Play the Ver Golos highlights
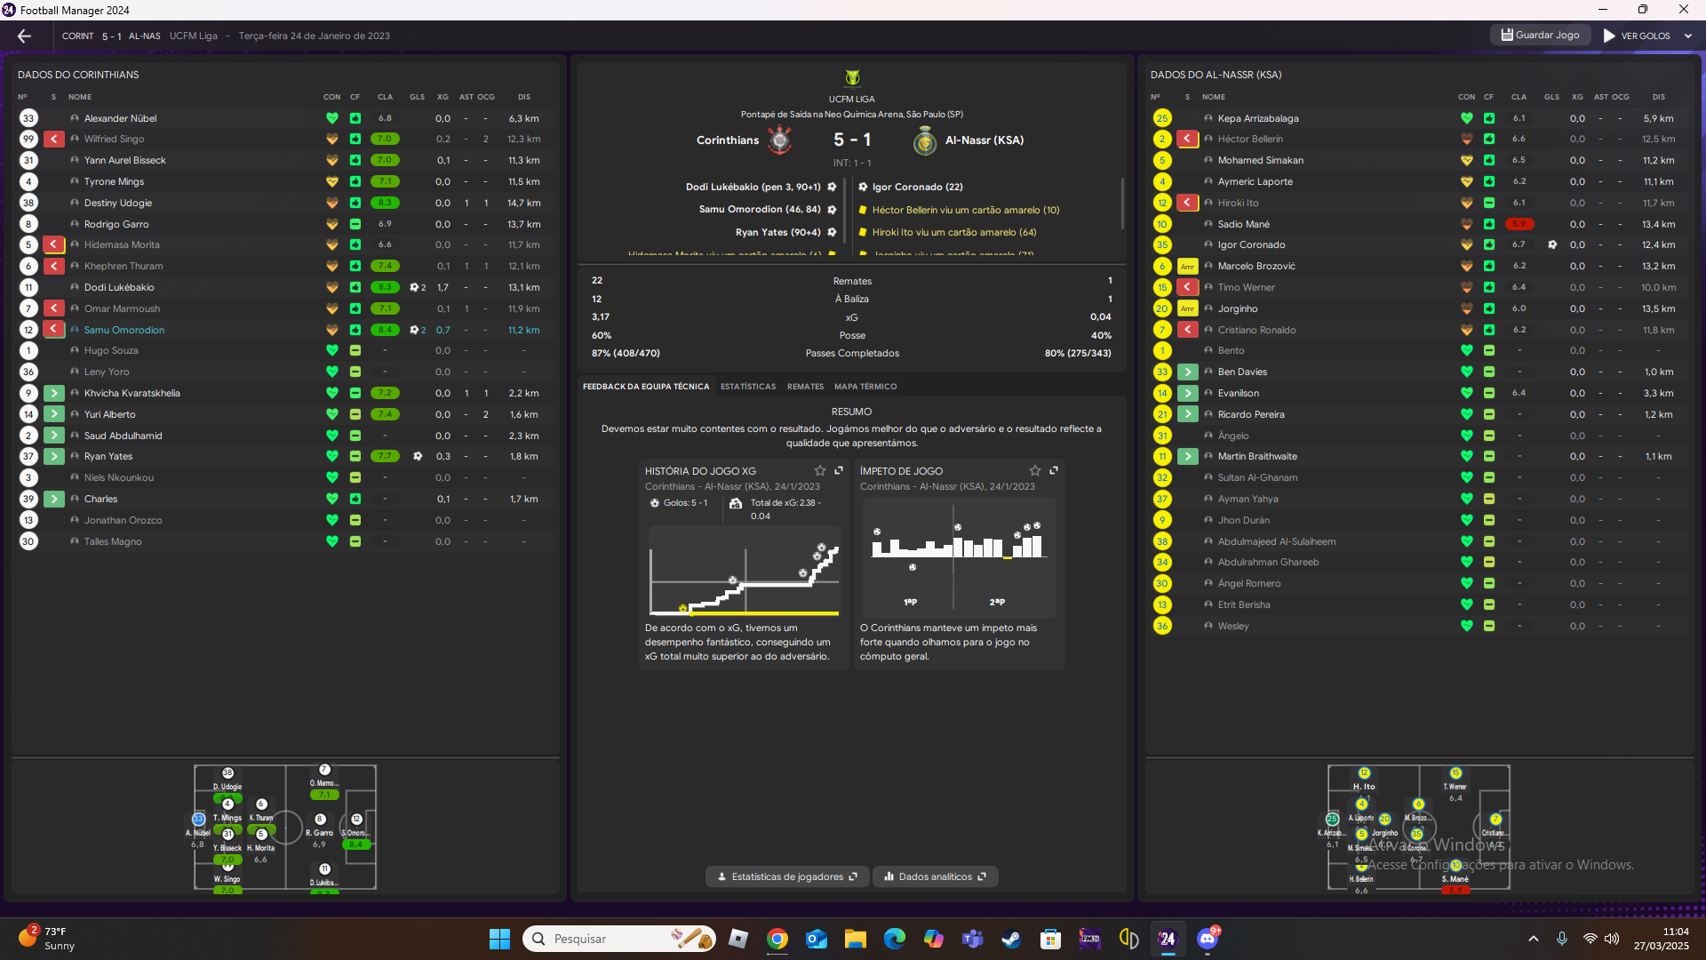1706x960 pixels. pyautogui.click(x=1636, y=36)
